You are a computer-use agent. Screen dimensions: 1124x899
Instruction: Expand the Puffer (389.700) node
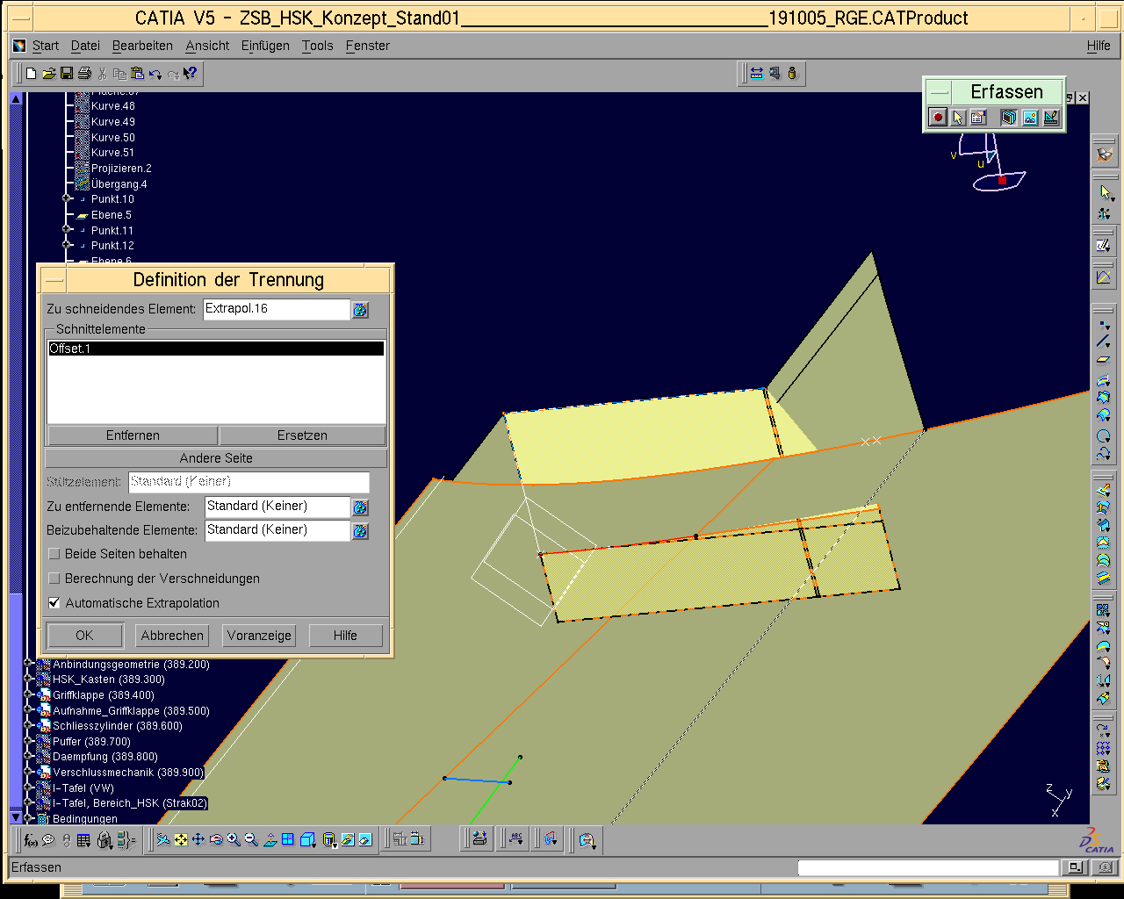point(28,742)
